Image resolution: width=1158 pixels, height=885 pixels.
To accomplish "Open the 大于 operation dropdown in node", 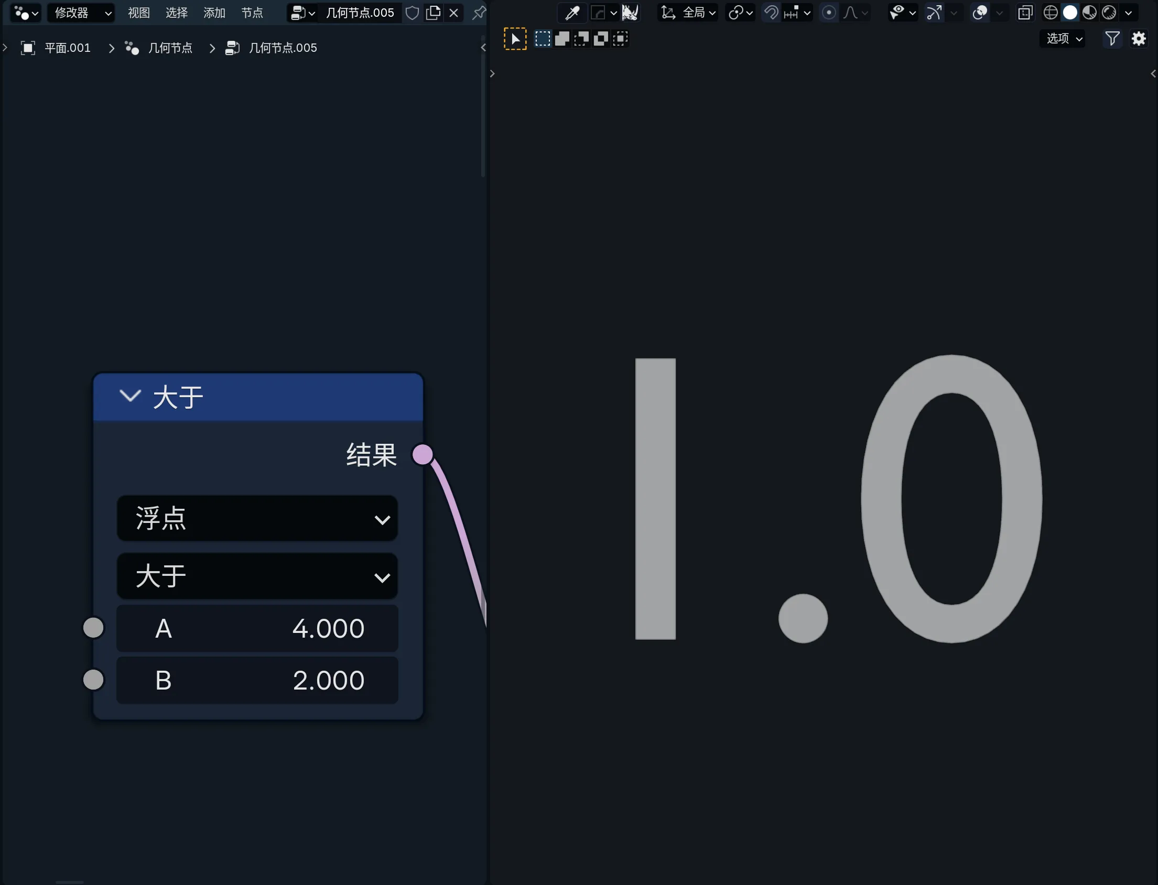I will click(x=257, y=576).
